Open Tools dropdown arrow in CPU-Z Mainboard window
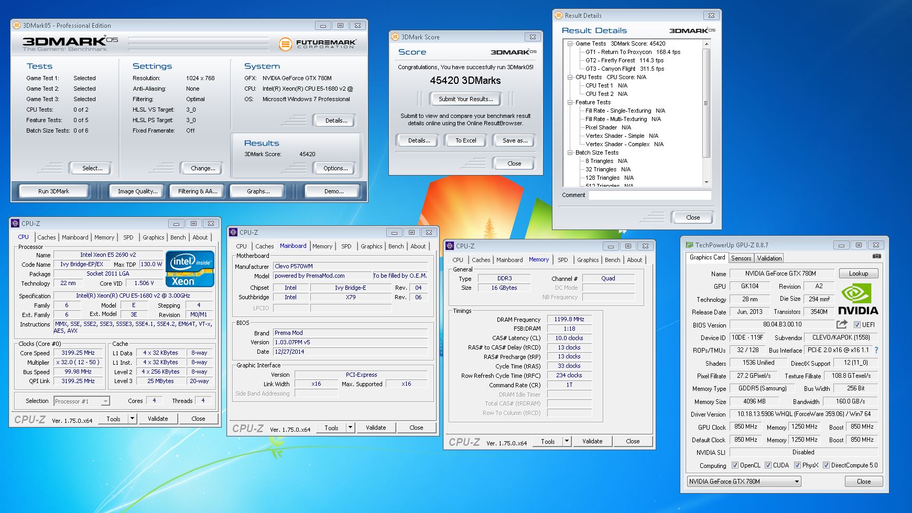Viewport: 912px width, 513px height. [350, 428]
